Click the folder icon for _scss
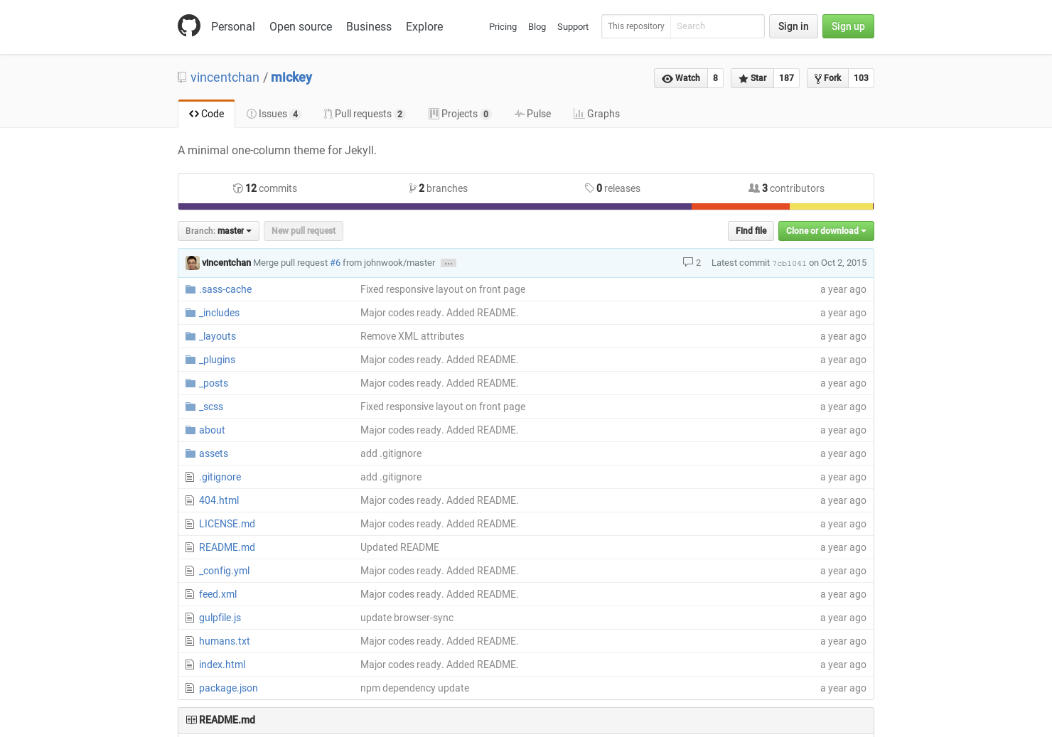The width and height of the screenshot is (1052, 737). pos(190,407)
